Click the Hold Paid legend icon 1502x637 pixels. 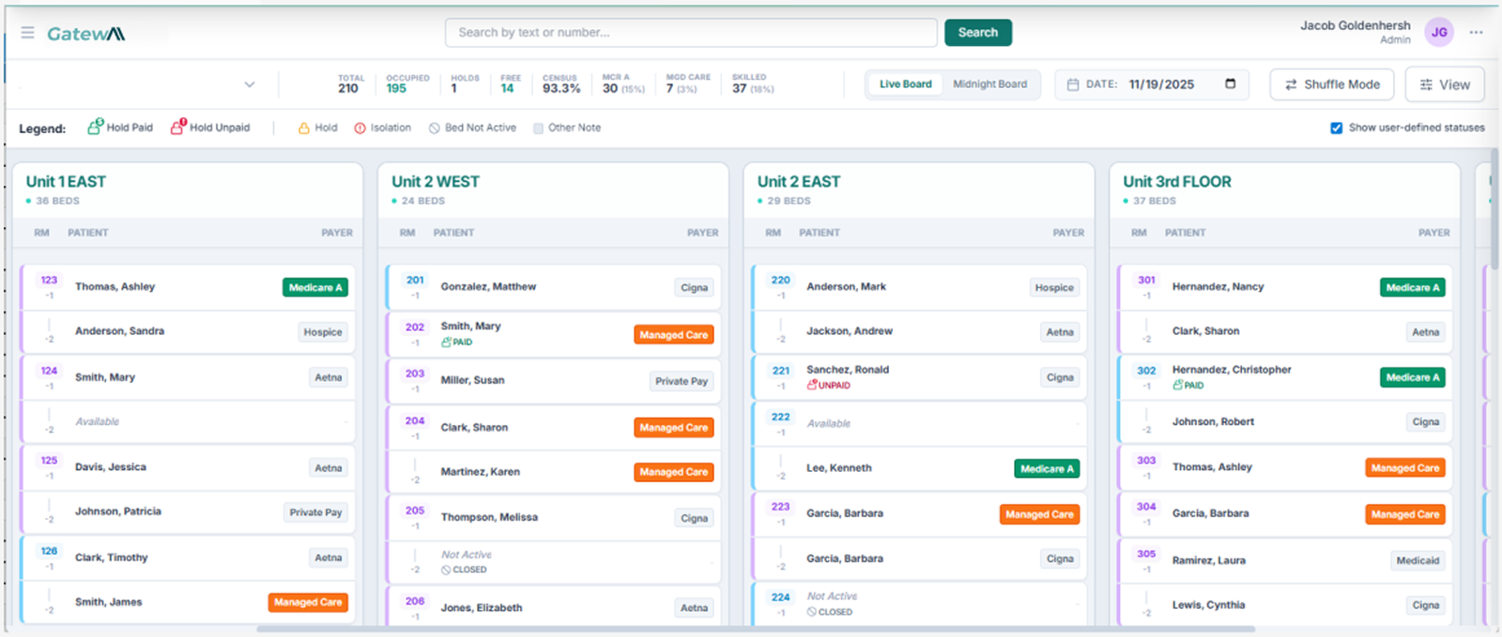pos(95,127)
